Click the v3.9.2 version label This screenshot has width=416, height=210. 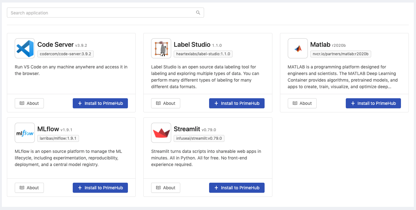point(81,45)
